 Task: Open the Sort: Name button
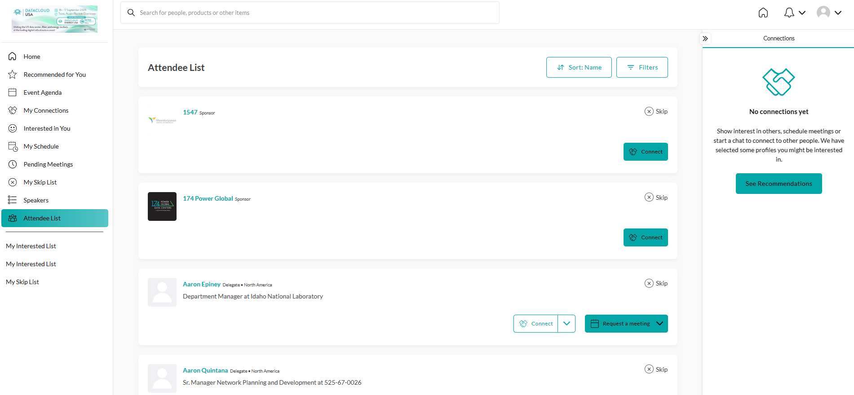[x=579, y=67]
